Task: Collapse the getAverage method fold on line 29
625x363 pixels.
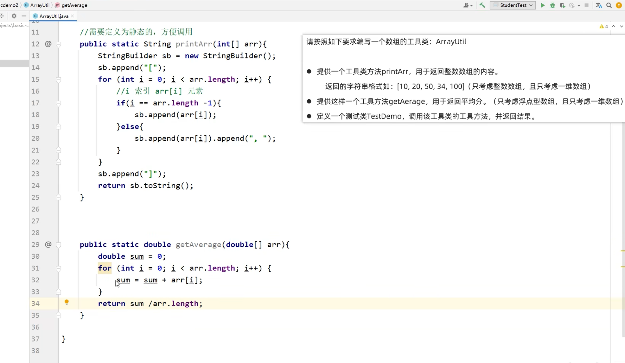Action: coord(59,245)
